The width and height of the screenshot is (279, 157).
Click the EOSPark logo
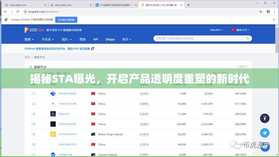(x=34, y=30)
